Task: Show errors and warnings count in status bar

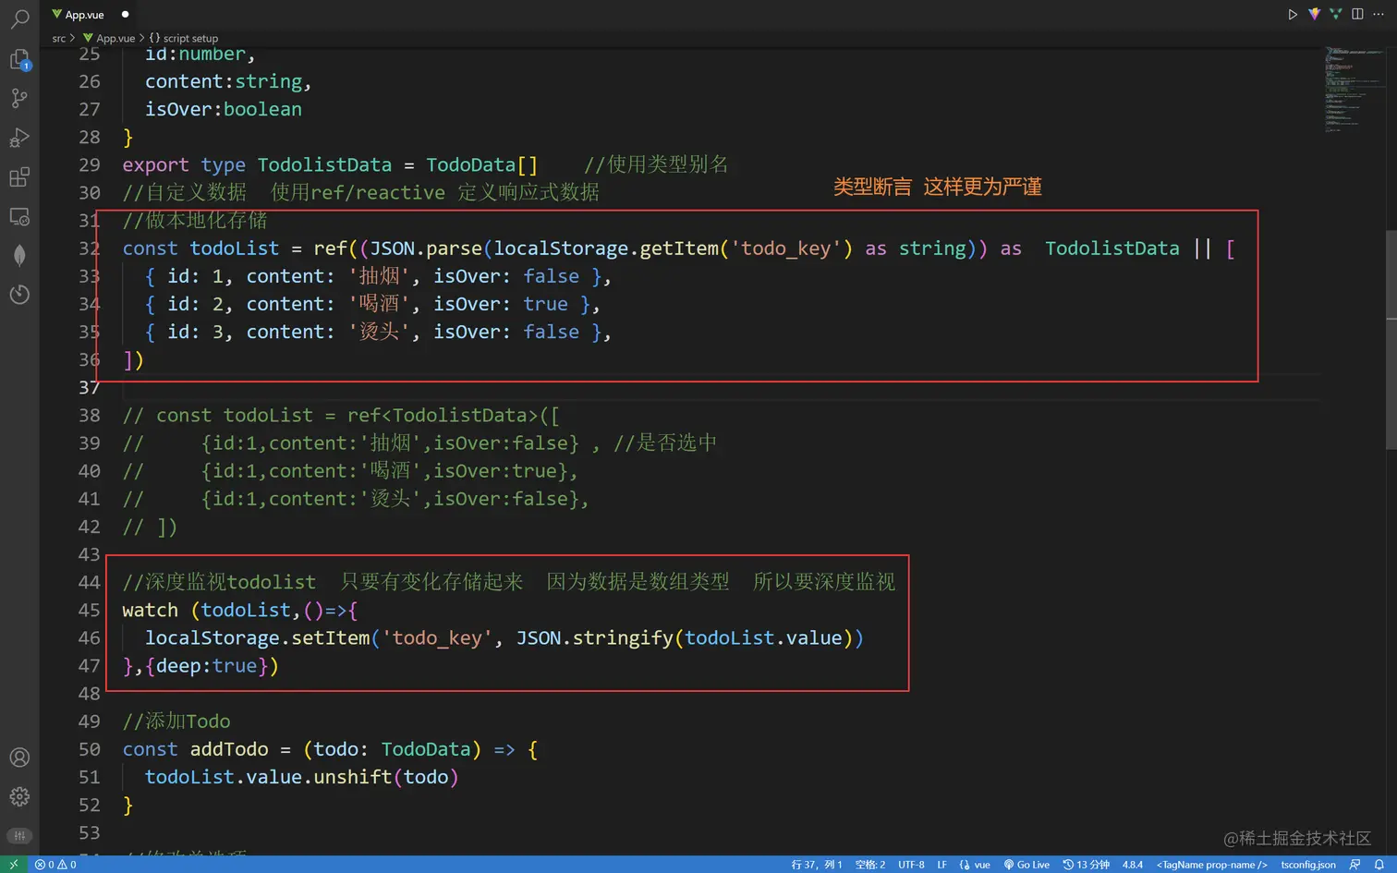Action: coord(55,865)
